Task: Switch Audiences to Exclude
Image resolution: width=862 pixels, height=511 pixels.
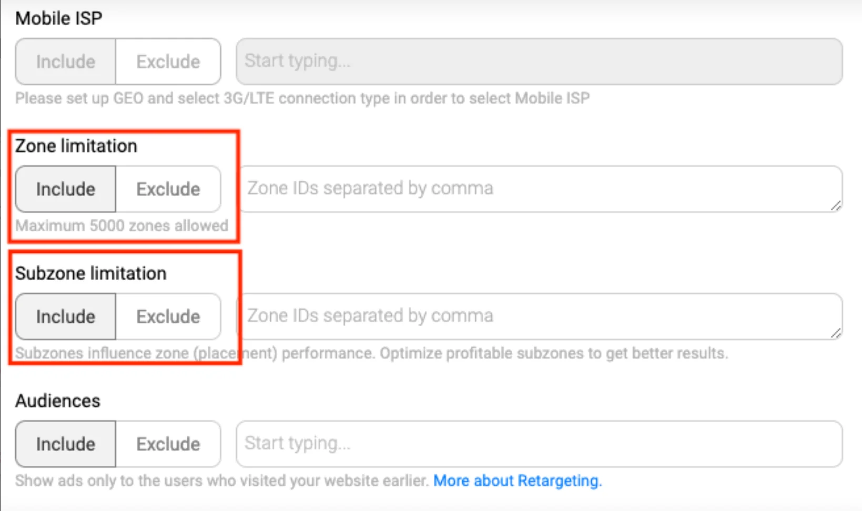Action: tap(168, 444)
